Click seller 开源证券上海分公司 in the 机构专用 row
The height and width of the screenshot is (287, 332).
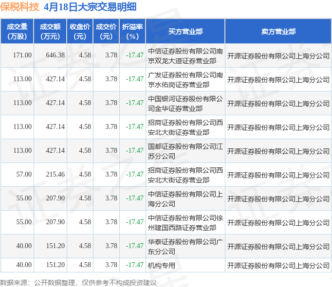[x=278, y=266]
